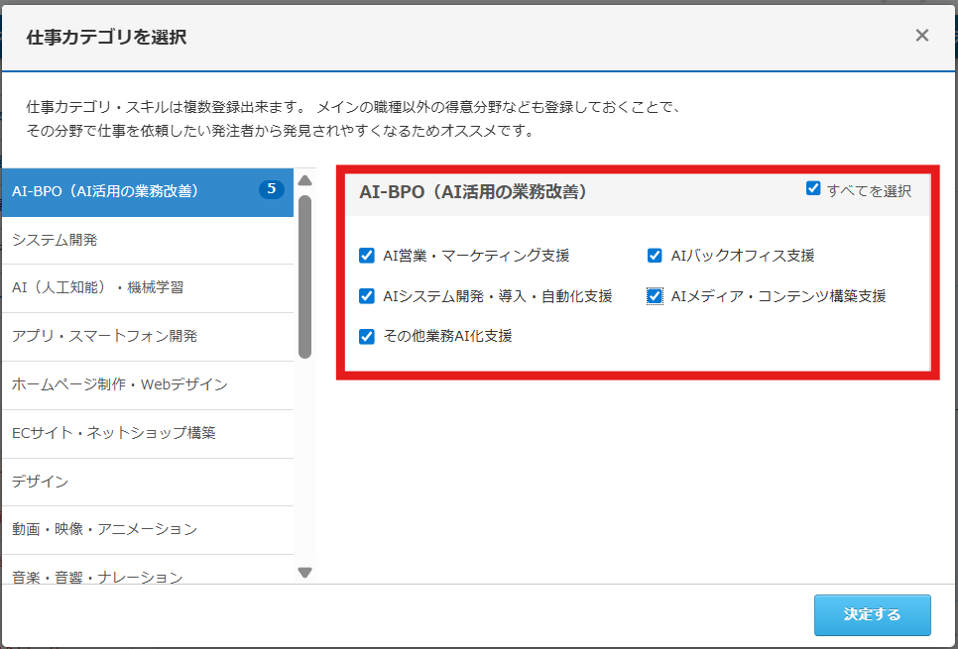Uncheck the すべてを選択 checkbox

[813, 188]
